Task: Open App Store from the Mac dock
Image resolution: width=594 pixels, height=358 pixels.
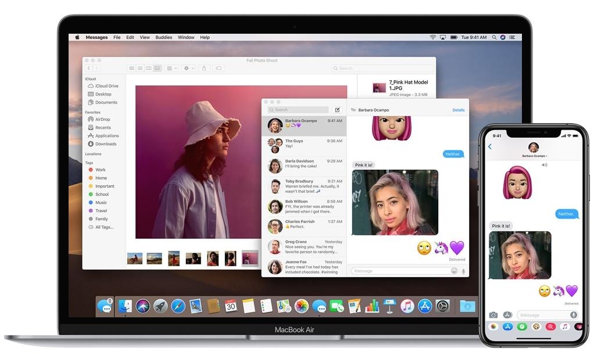Action: (425, 306)
